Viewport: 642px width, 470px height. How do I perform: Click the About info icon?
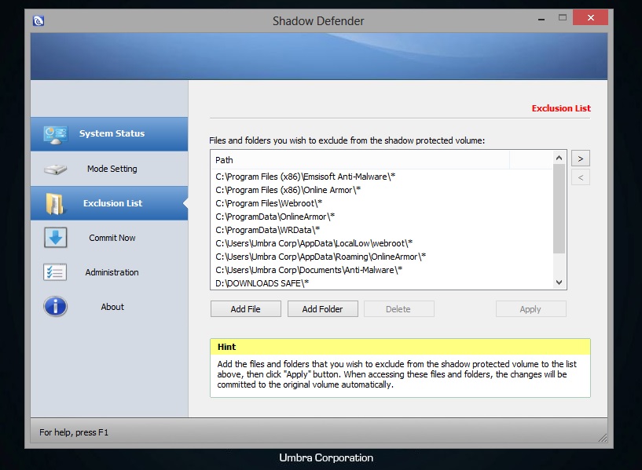tap(55, 307)
